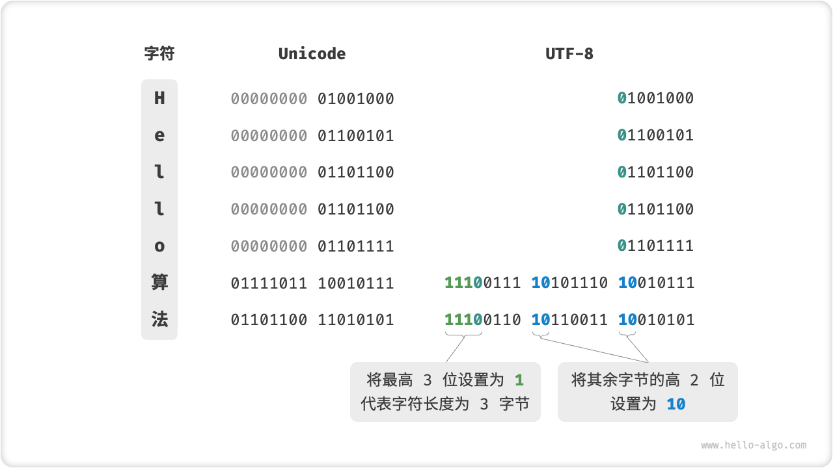Click the UTF-8 byte 01001000
This screenshot has width=833, height=468.
point(656,98)
